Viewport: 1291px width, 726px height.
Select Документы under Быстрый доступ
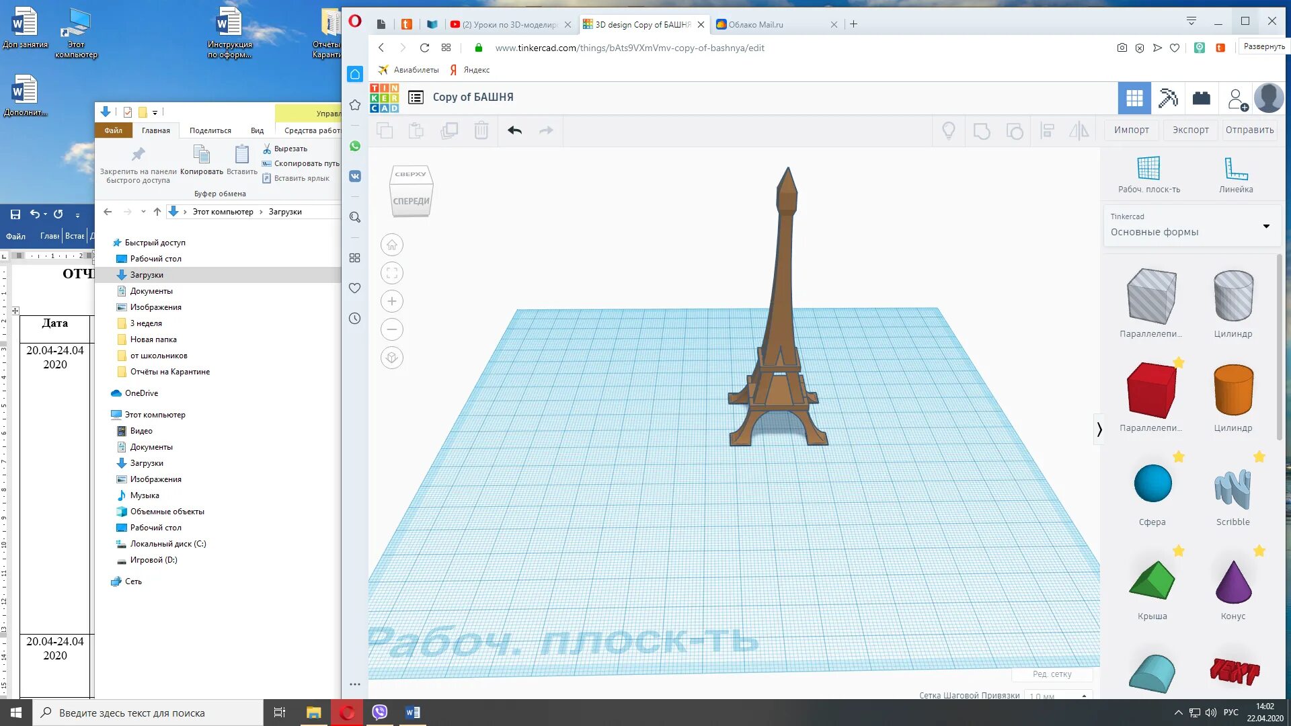(151, 291)
